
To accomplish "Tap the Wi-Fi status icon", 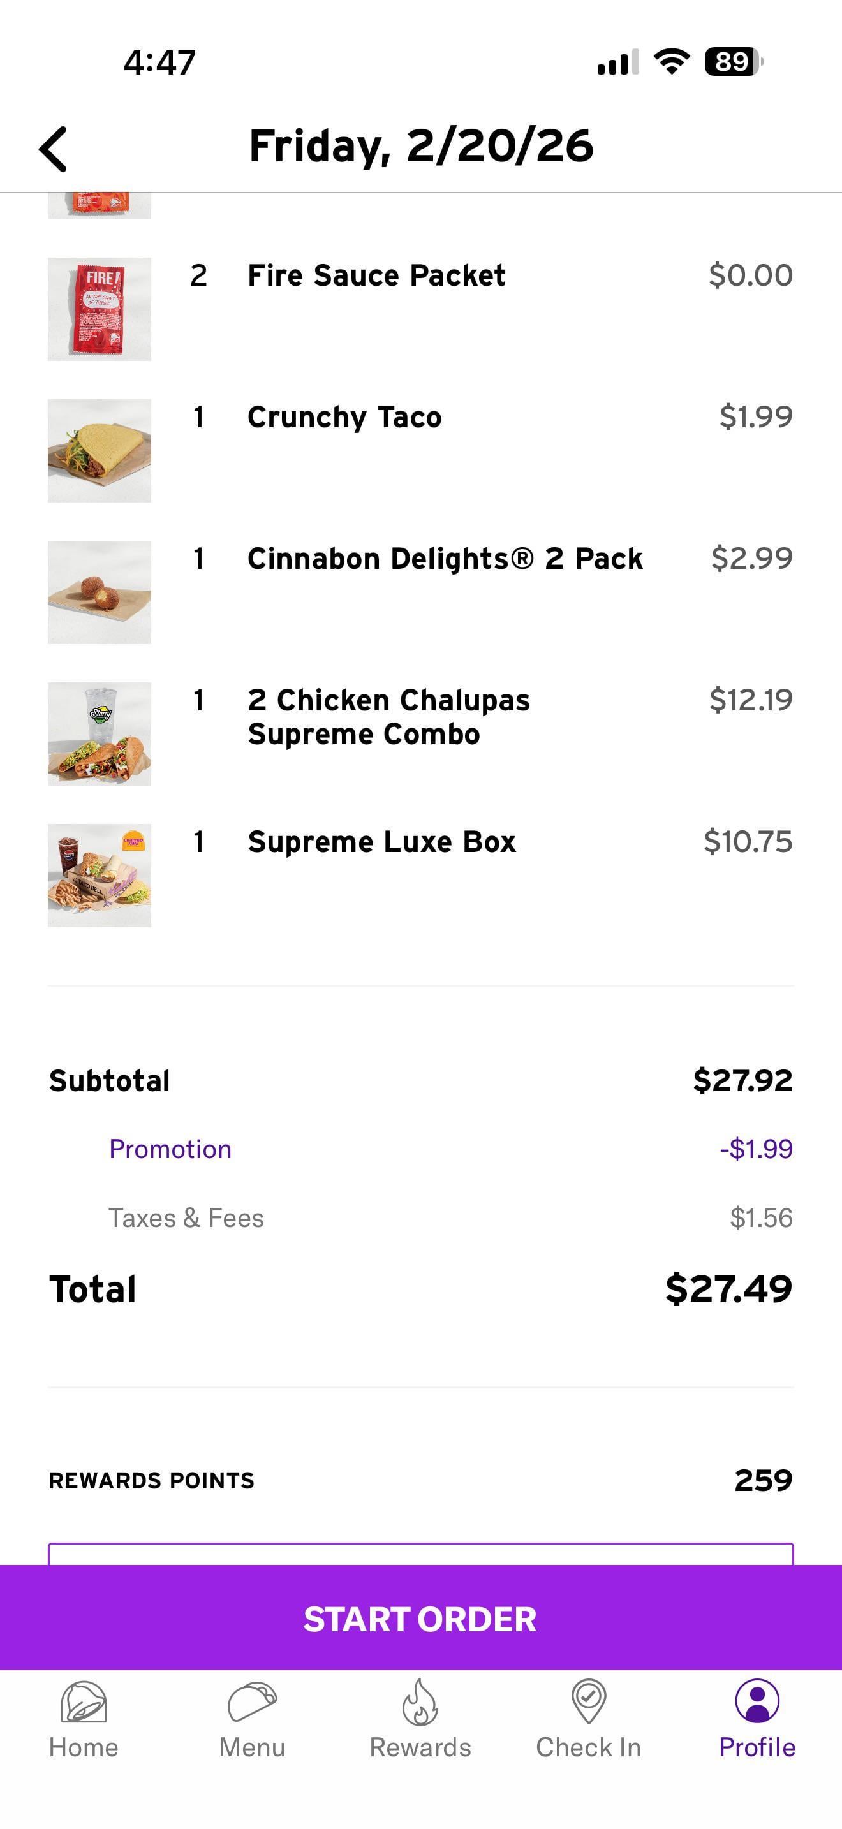I will (672, 62).
